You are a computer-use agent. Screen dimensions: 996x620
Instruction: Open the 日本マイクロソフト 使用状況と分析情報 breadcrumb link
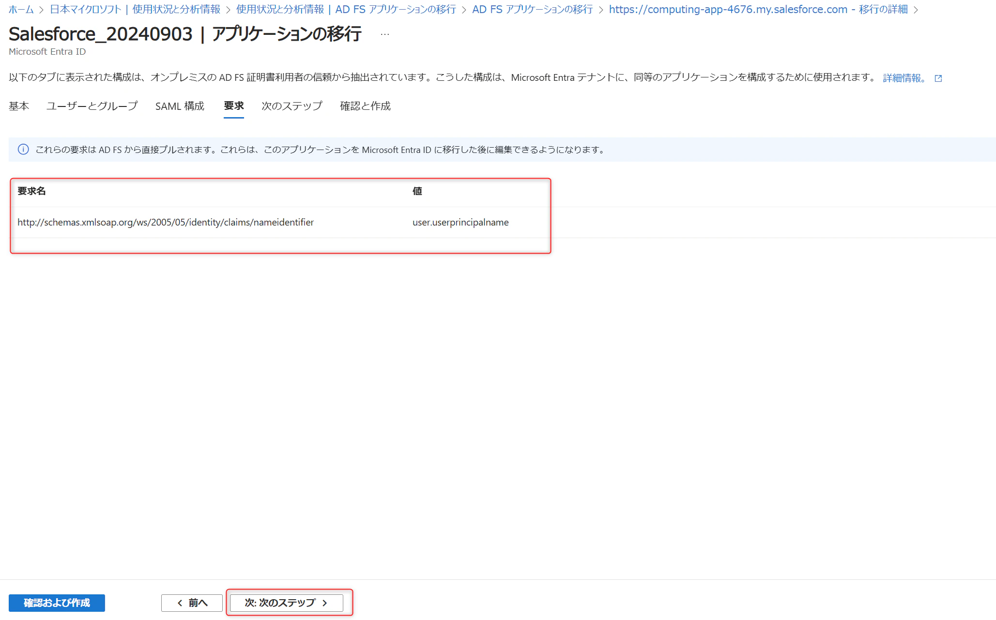135,9
